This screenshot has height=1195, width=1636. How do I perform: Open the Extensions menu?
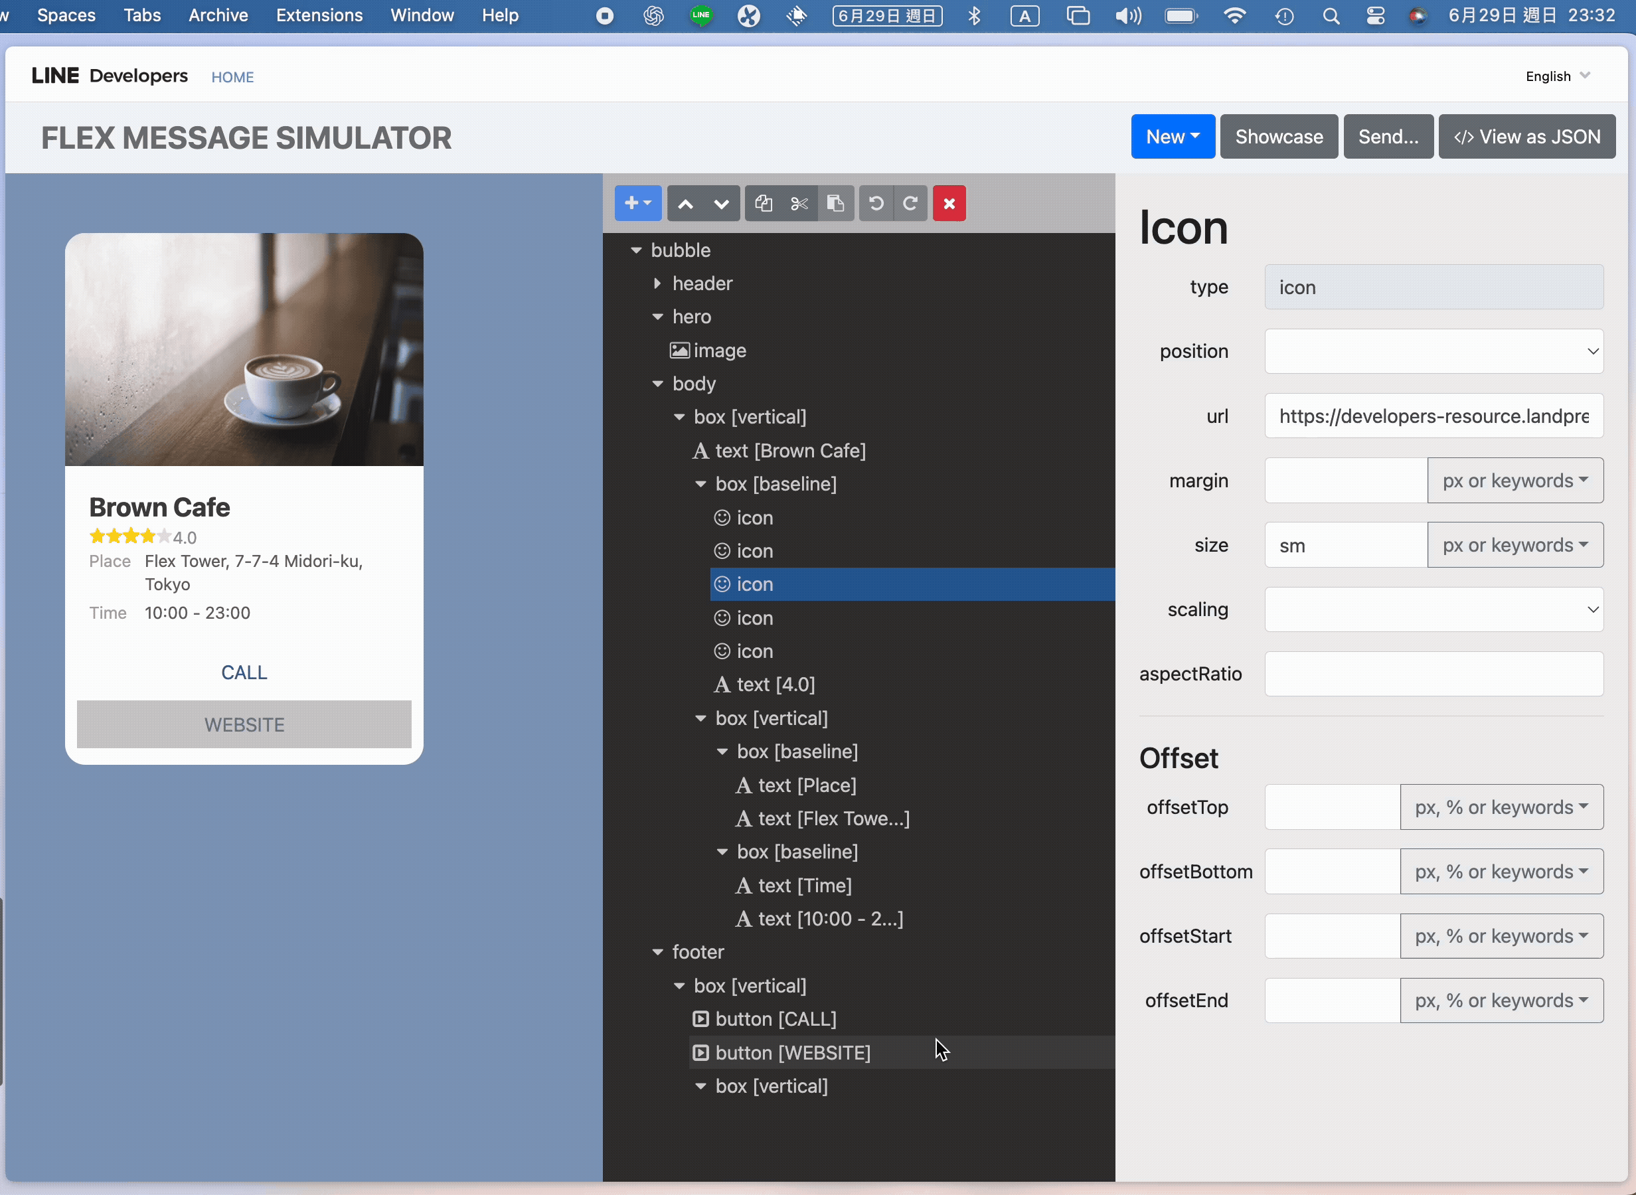[x=319, y=15]
